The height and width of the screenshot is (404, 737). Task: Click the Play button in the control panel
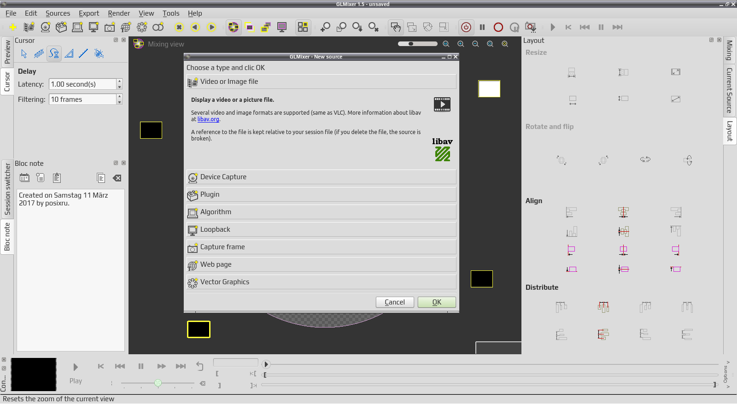coord(76,367)
